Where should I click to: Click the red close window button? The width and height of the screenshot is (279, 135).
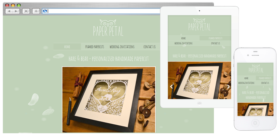pos(7,5)
